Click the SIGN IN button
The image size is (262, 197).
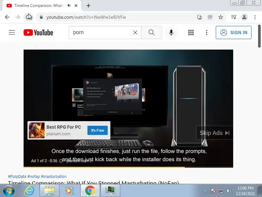tap(234, 33)
